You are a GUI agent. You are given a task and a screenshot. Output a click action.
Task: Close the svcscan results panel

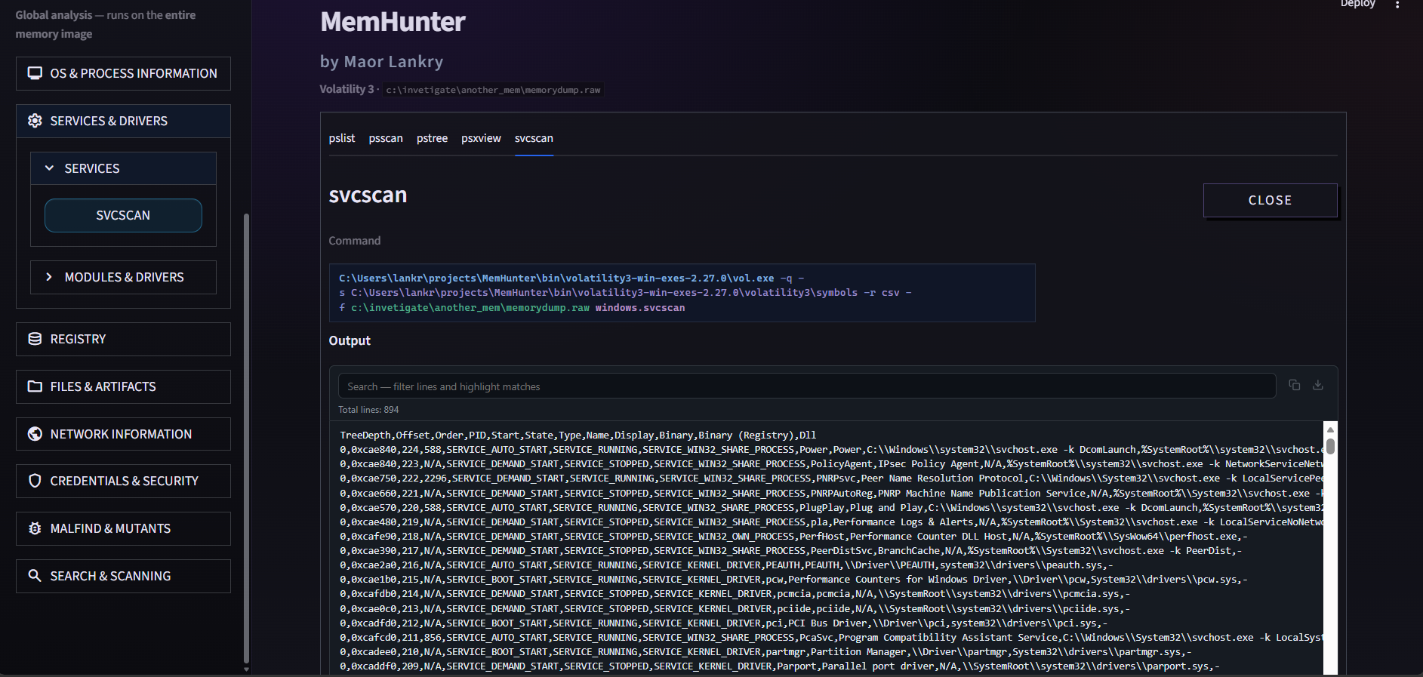1270,200
